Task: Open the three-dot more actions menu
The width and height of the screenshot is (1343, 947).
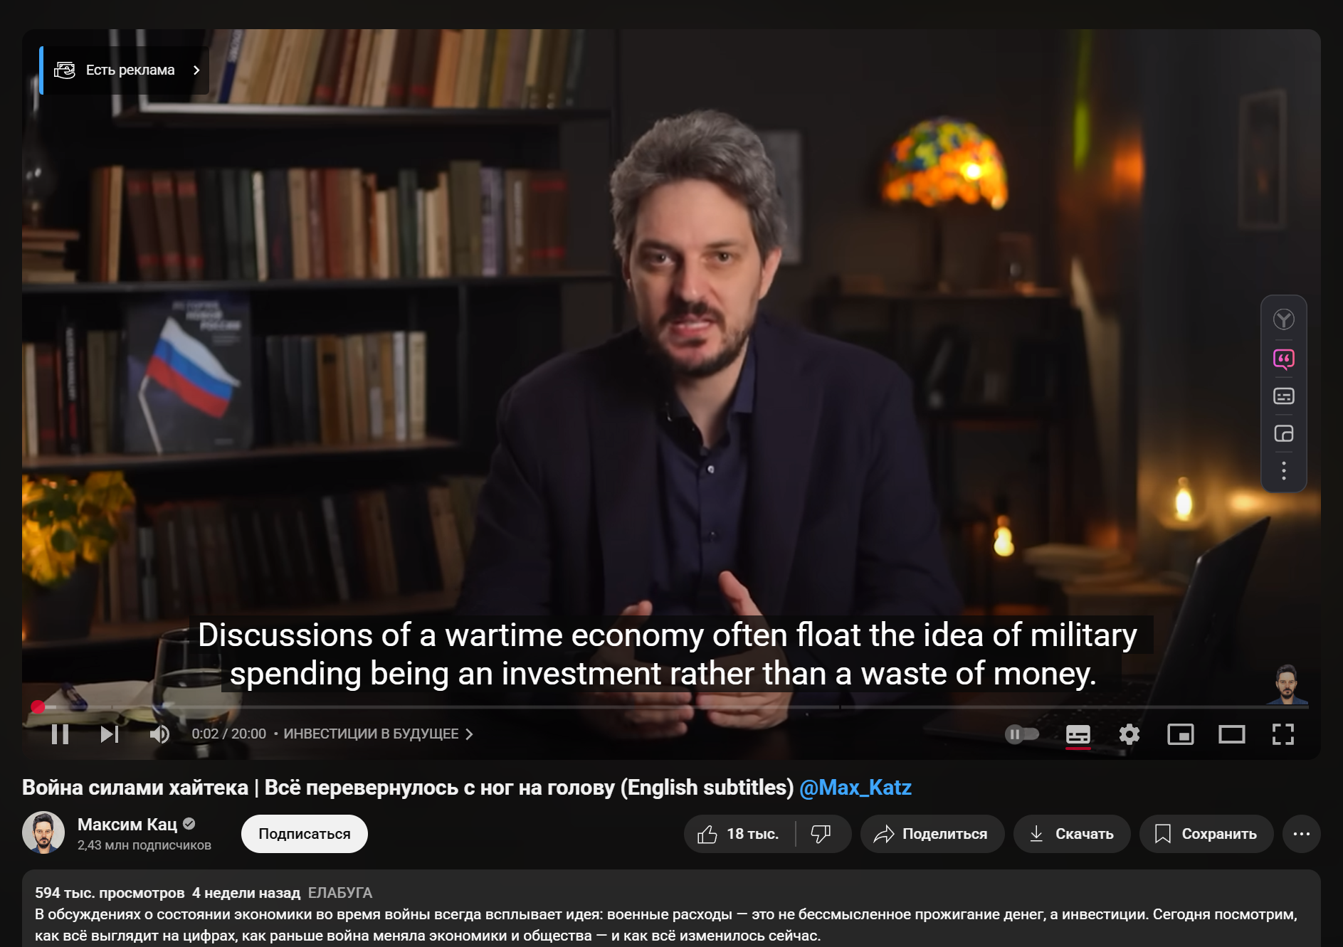Action: tap(1302, 834)
